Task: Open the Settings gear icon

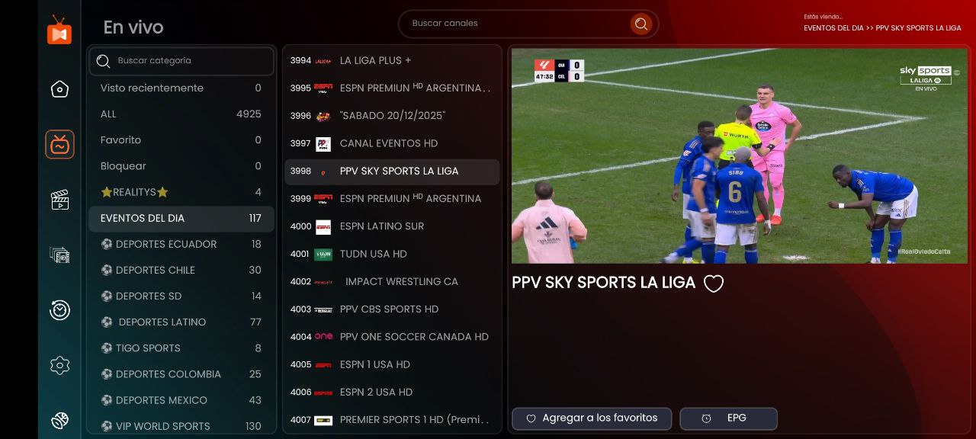Action: [x=59, y=365]
